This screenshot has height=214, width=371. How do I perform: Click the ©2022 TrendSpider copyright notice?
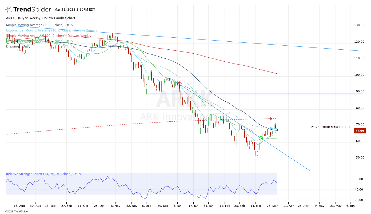(x=17, y=211)
